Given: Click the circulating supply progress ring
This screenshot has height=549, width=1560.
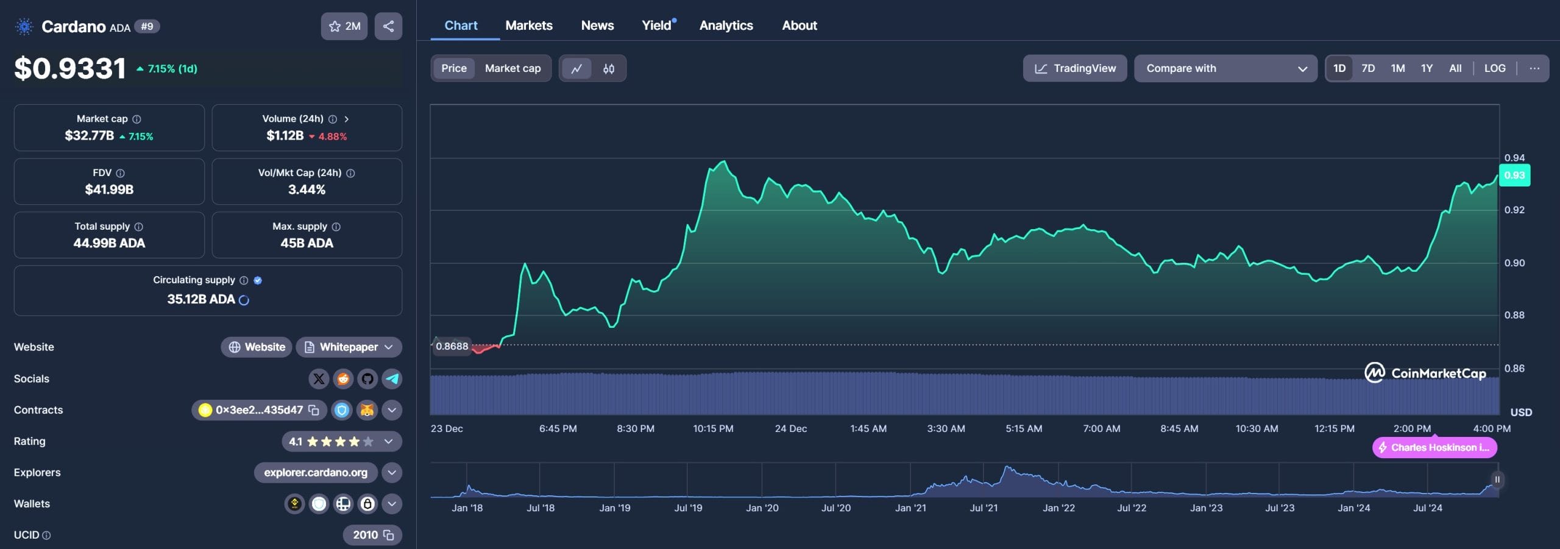Looking at the screenshot, I should point(244,300).
